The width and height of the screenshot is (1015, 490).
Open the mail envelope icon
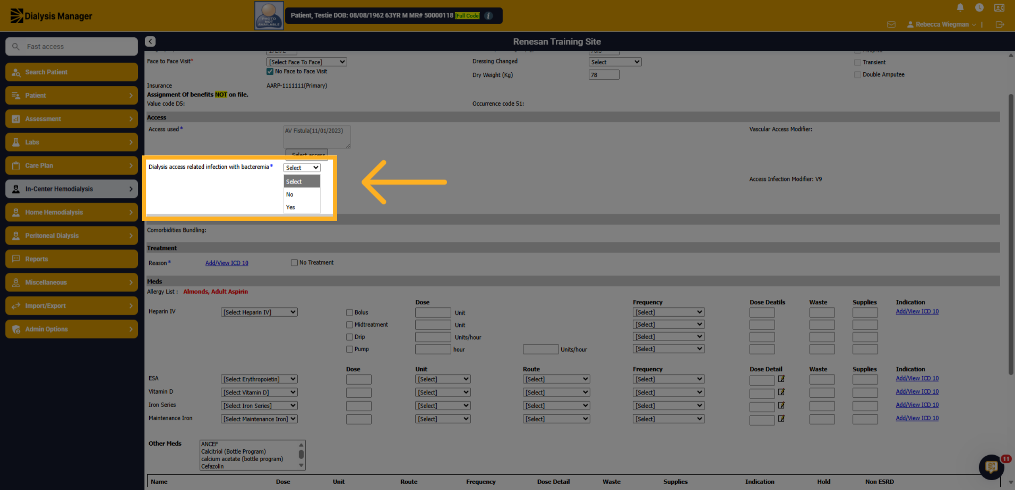coord(891,25)
